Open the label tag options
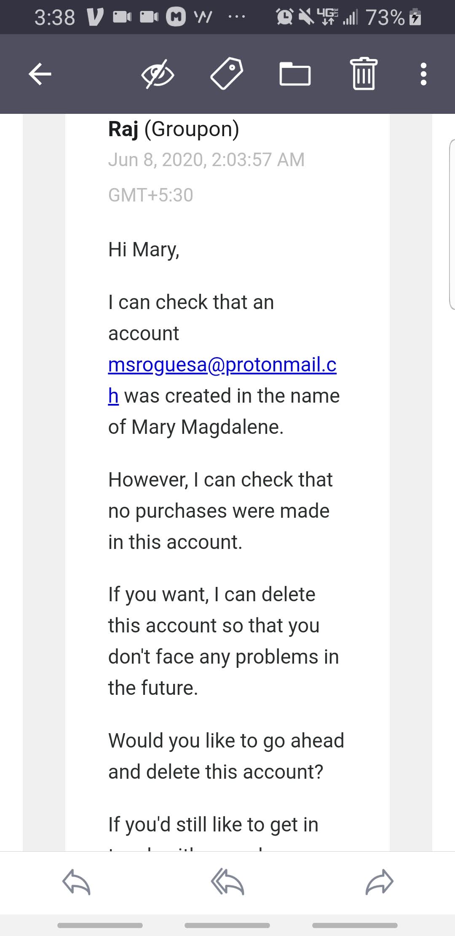Viewport: 455px width, 936px height. (x=226, y=74)
